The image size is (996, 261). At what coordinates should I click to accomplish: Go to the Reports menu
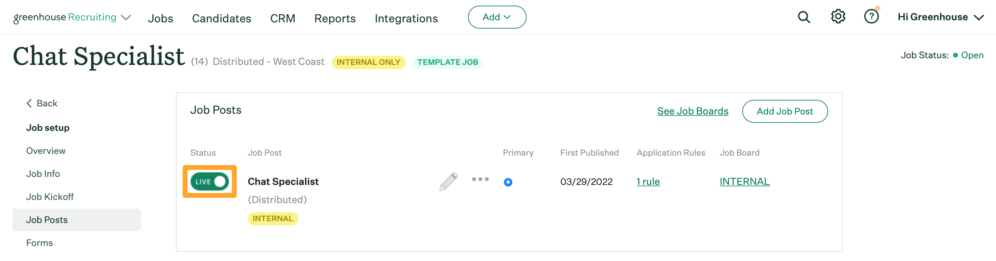[x=335, y=18]
